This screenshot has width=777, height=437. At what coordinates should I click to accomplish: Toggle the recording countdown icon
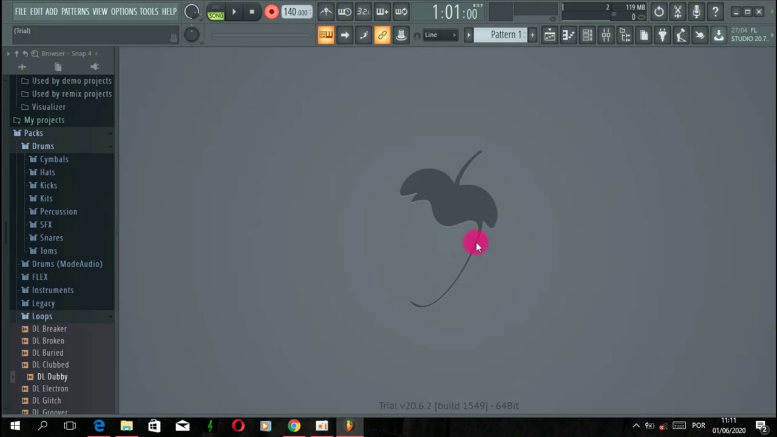(x=363, y=12)
